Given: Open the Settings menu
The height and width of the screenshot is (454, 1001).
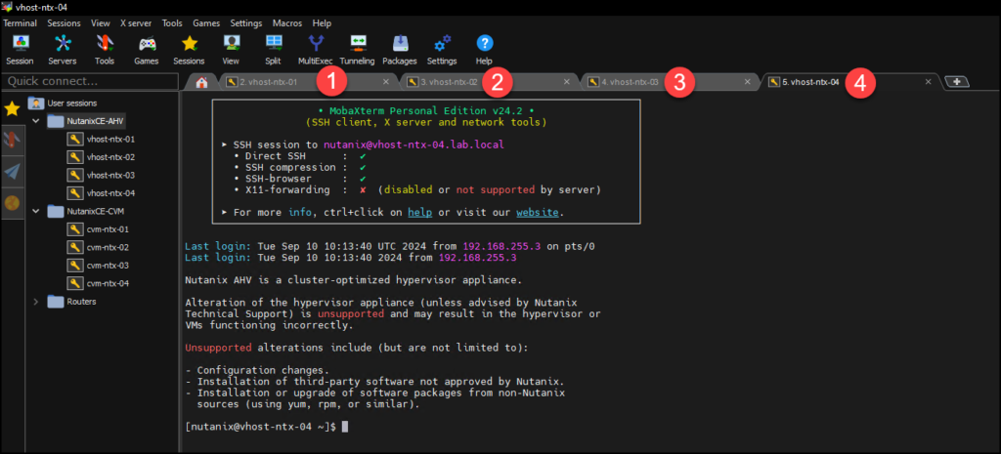Looking at the screenshot, I should point(245,23).
